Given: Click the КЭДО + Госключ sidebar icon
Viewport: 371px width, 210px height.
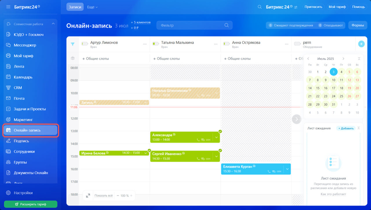Looking at the screenshot, I should 8,35.
